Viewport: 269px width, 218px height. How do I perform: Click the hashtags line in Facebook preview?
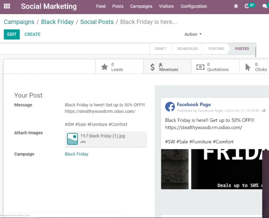(x=199, y=142)
